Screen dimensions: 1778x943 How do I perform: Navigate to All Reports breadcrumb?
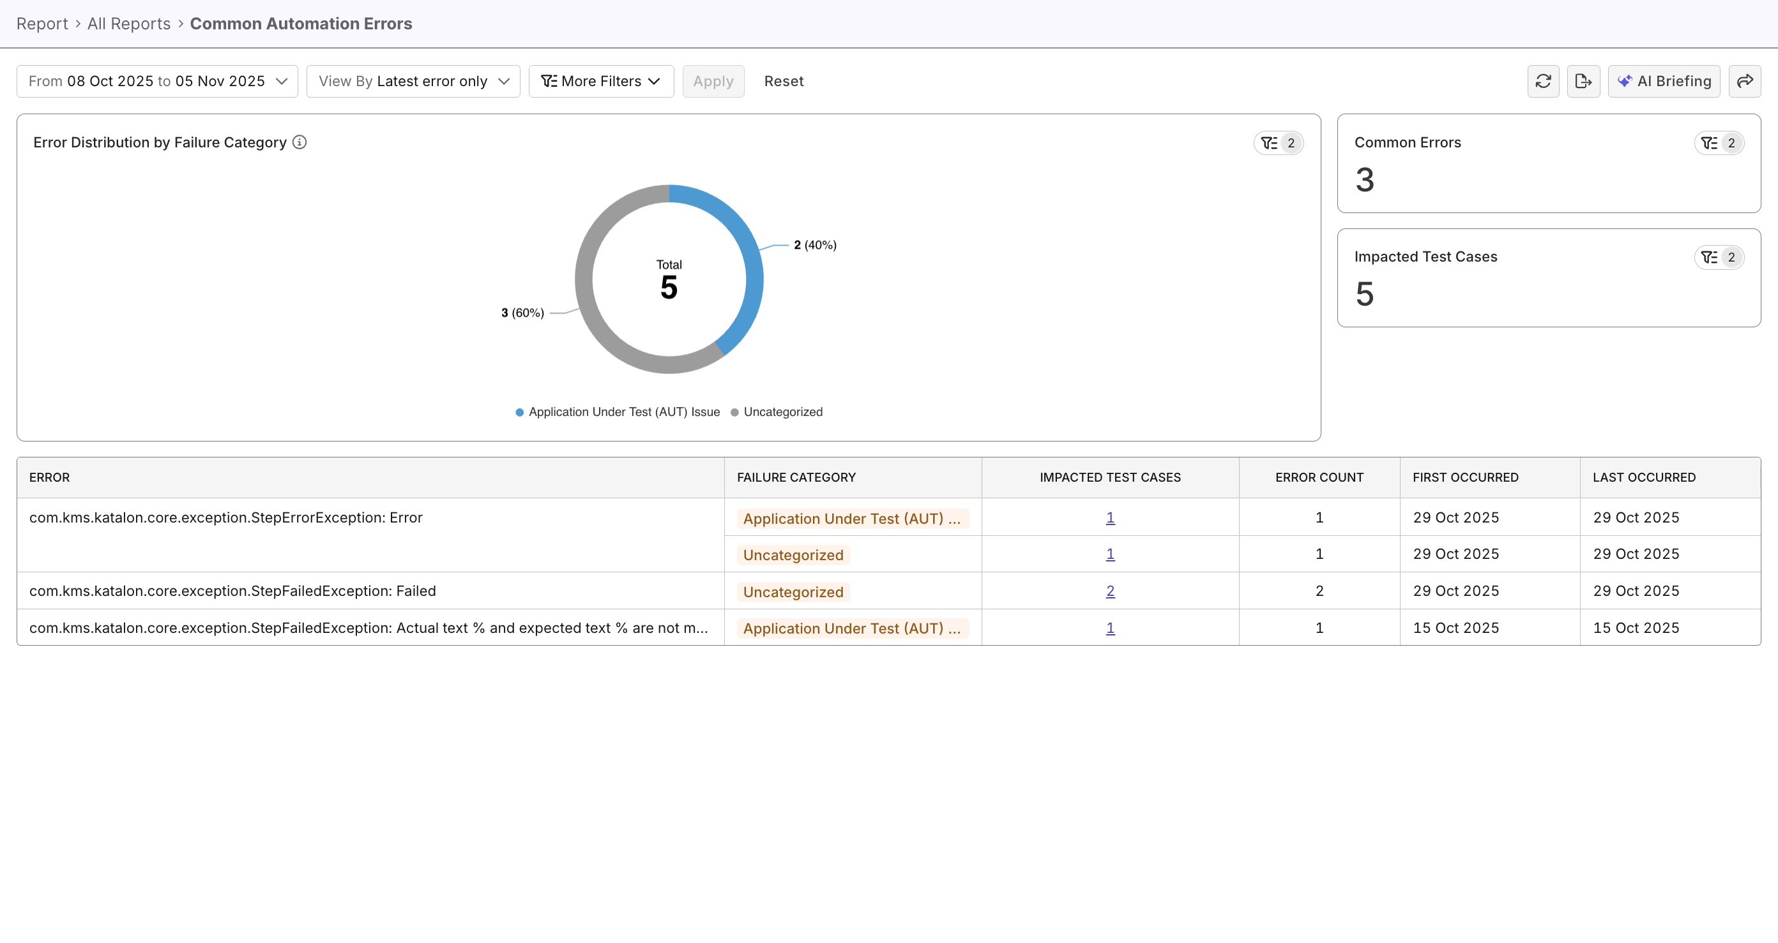(x=128, y=24)
